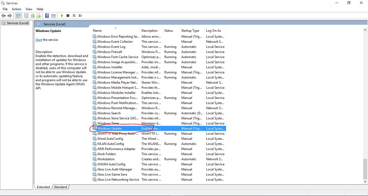Viewport: 368px width, 196px height.
Task: Click the Services app icon in title bar
Action: point(3,3)
